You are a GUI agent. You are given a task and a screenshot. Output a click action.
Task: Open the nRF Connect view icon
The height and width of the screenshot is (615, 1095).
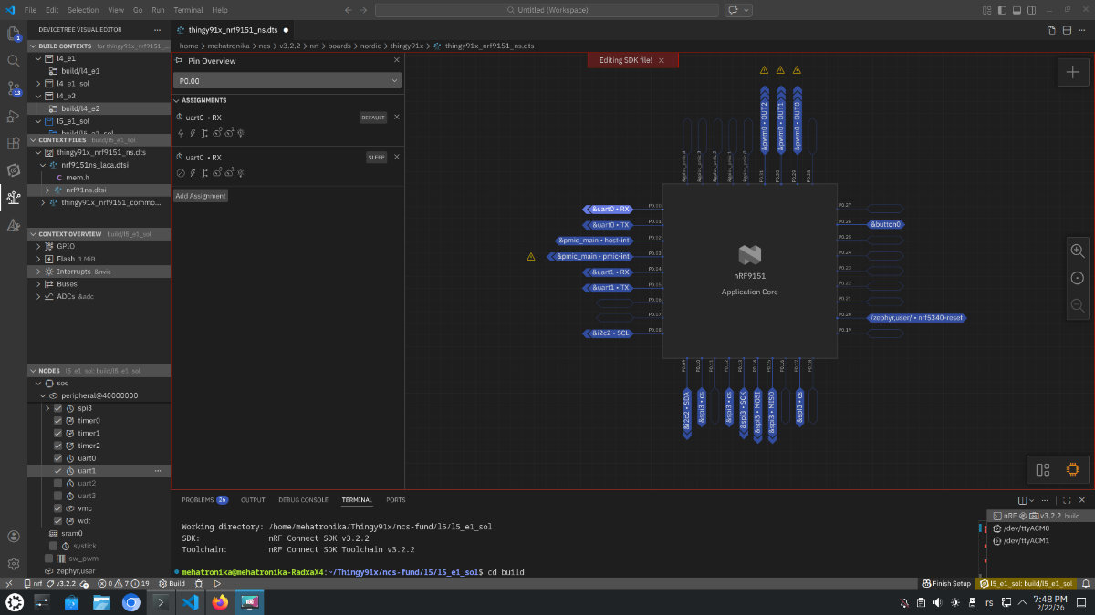pos(14,170)
